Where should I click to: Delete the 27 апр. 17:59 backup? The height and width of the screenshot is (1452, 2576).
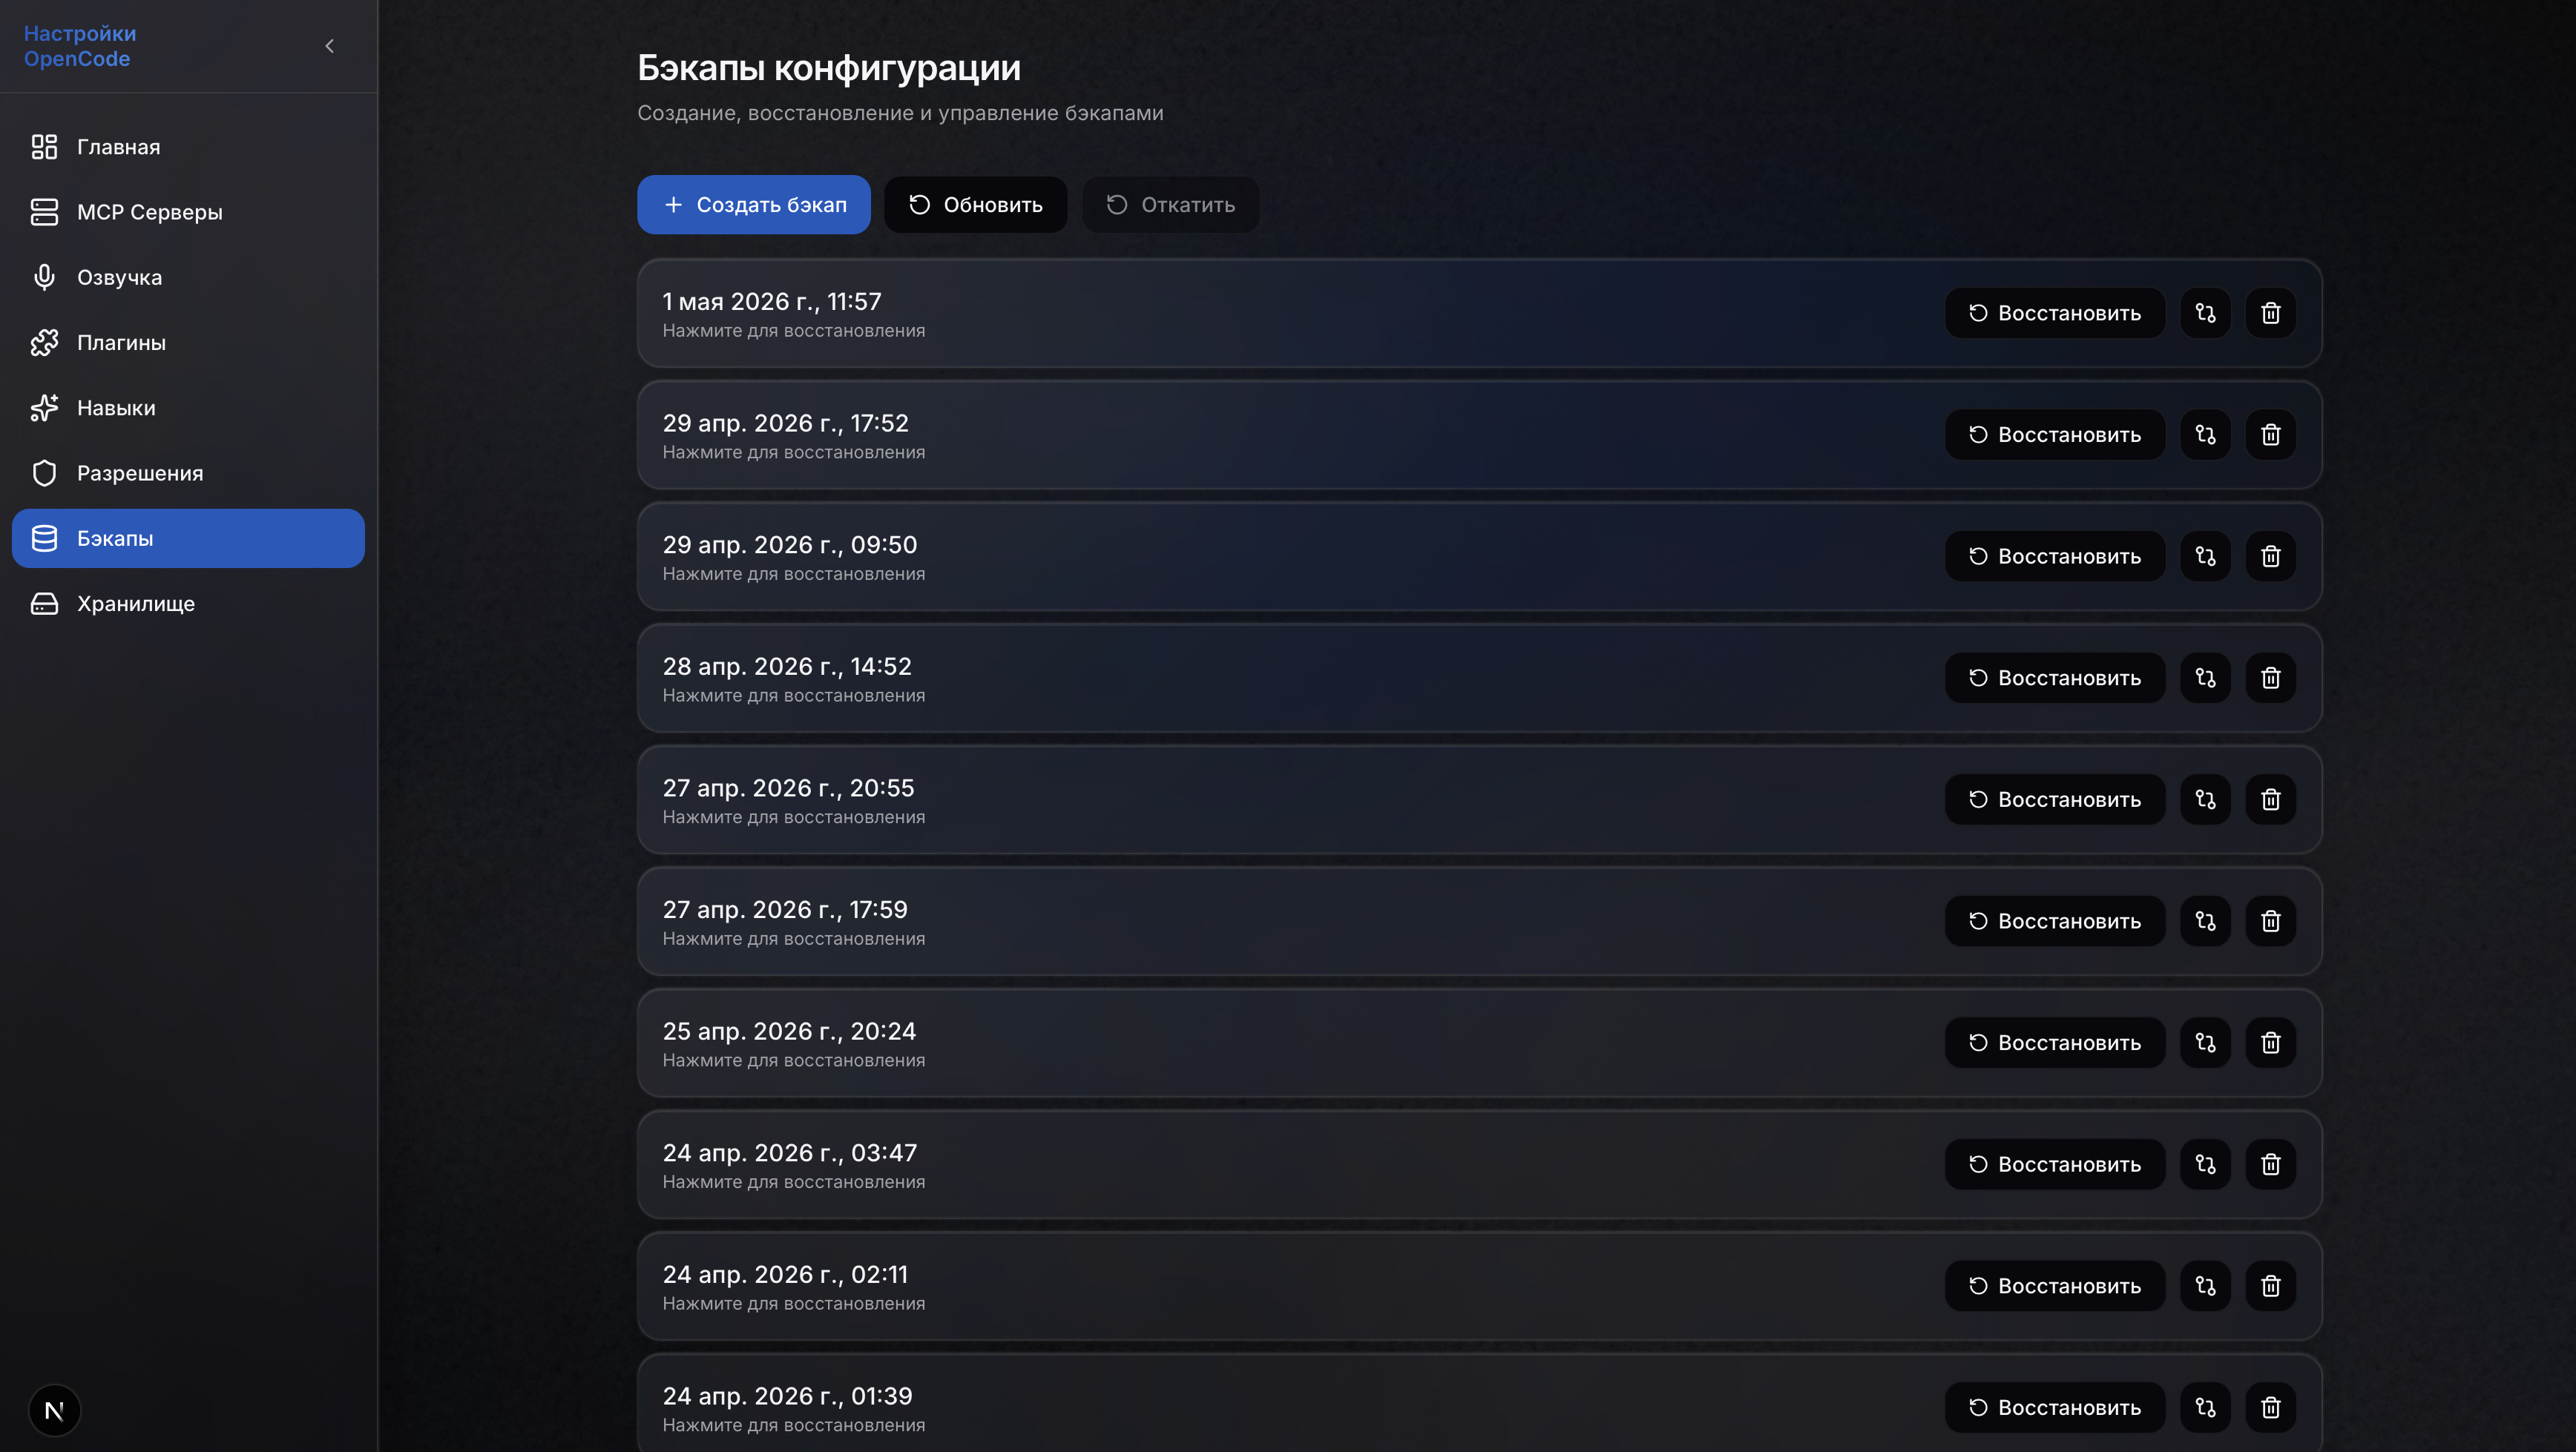click(x=2271, y=921)
